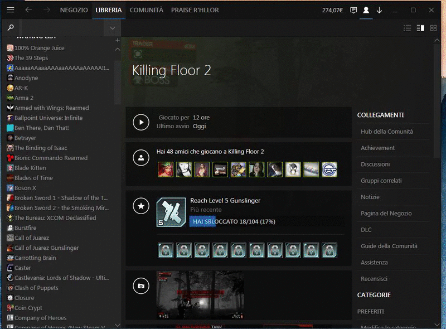Click the library search input field

pos(62,28)
